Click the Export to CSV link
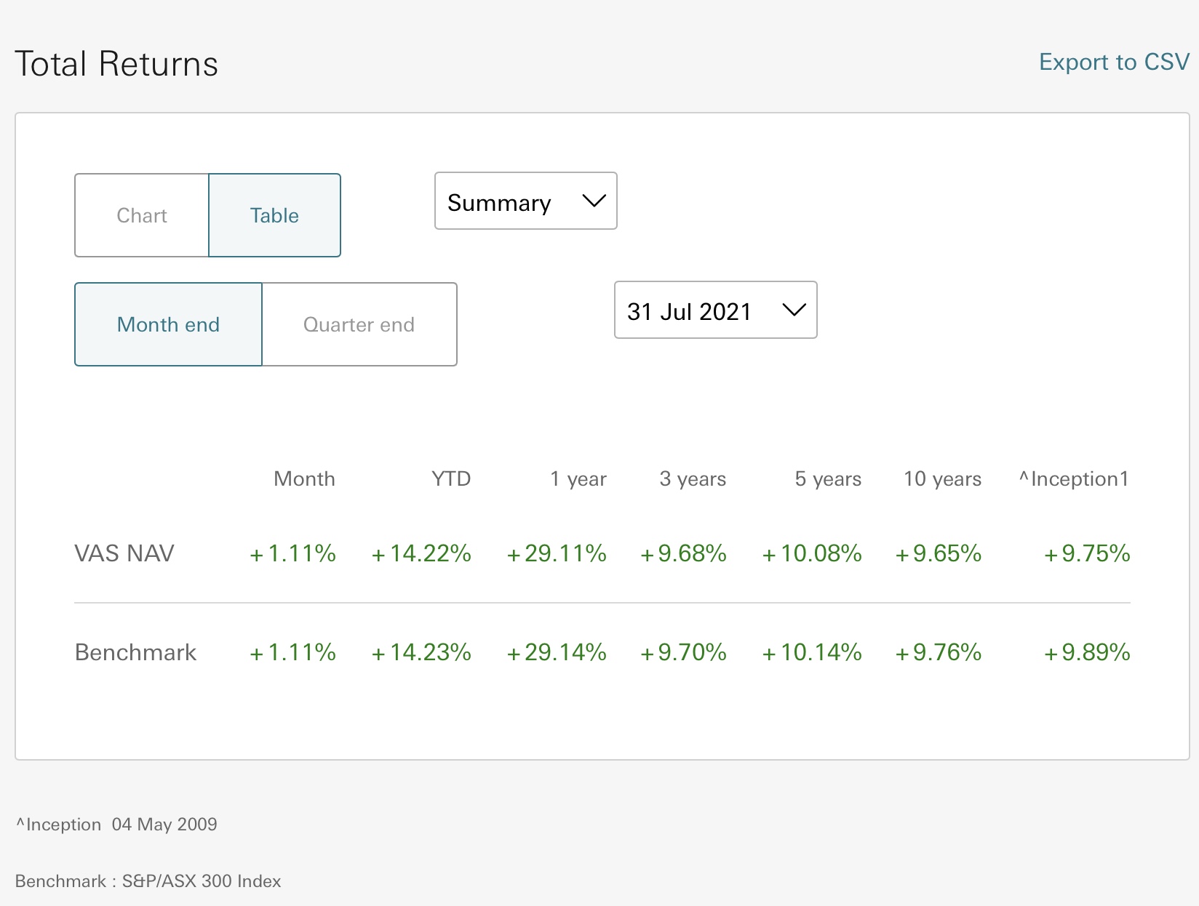Viewport: 1199px width, 906px height. (x=1114, y=63)
